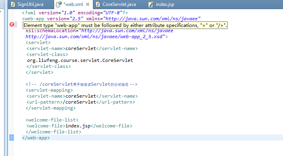Click org.liufeng.course.servlet.CoreServlet text
Viewport: 283px width, 156px height.
coord(80,60)
